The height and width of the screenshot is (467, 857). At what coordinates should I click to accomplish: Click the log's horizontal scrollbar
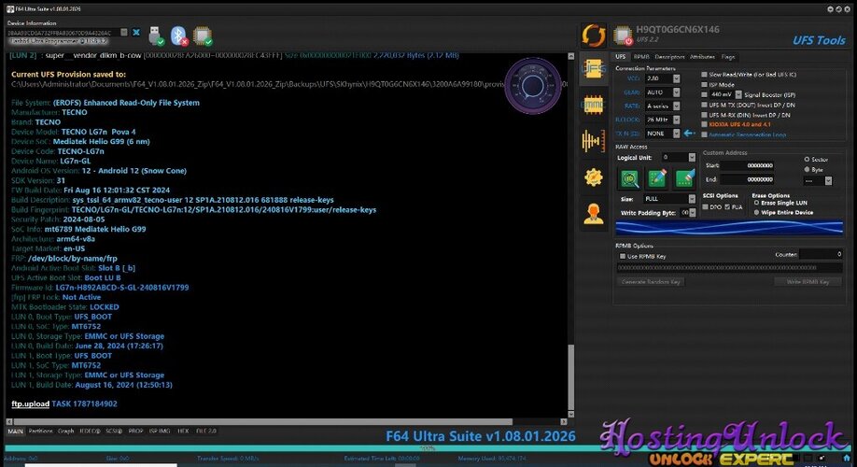point(263,421)
